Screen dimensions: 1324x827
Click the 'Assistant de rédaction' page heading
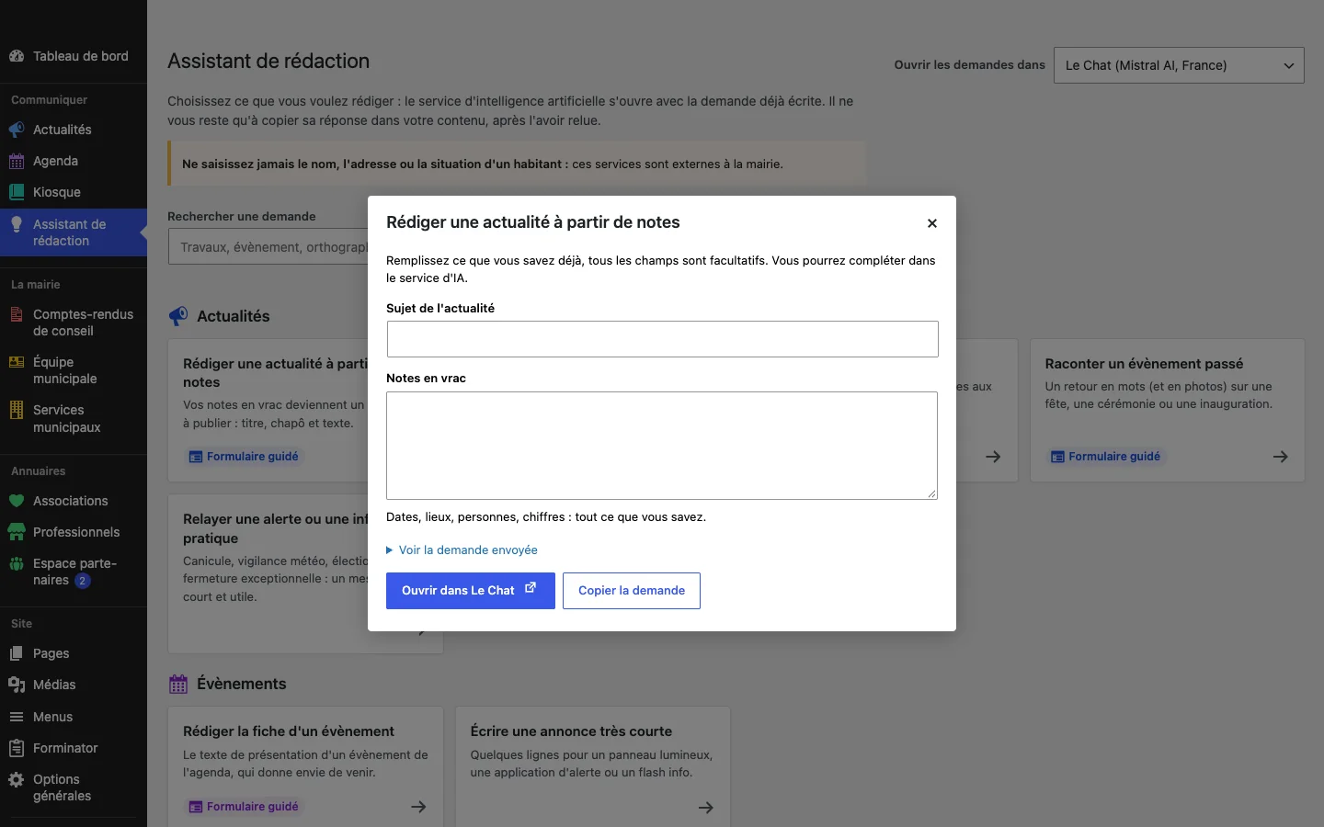pos(268,62)
